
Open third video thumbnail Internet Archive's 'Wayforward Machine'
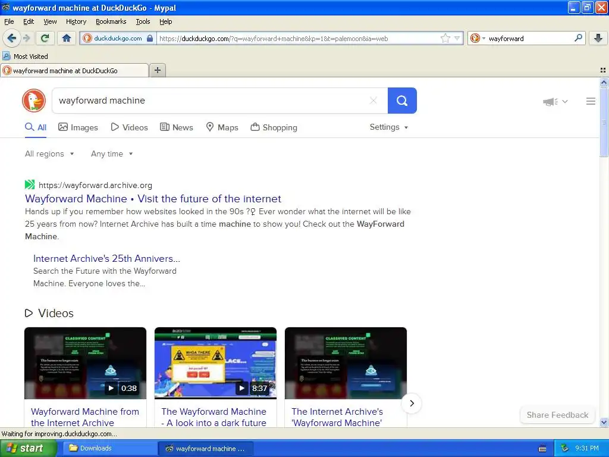(346, 363)
